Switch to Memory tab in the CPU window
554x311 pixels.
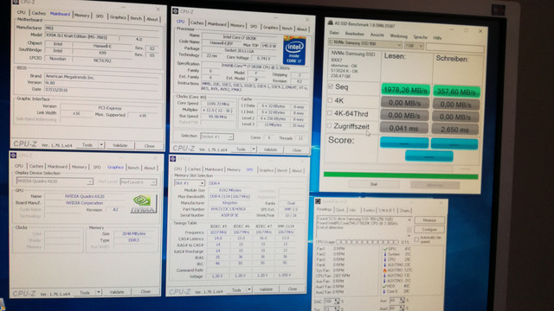coord(237,25)
